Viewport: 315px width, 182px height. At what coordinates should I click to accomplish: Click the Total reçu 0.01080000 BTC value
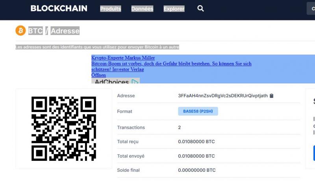coord(196,142)
